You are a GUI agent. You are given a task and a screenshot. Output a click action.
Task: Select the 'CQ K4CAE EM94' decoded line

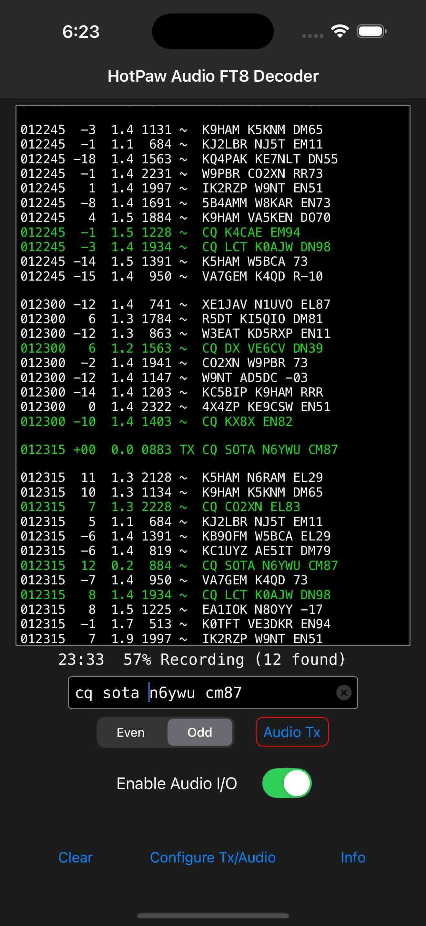tap(160, 232)
